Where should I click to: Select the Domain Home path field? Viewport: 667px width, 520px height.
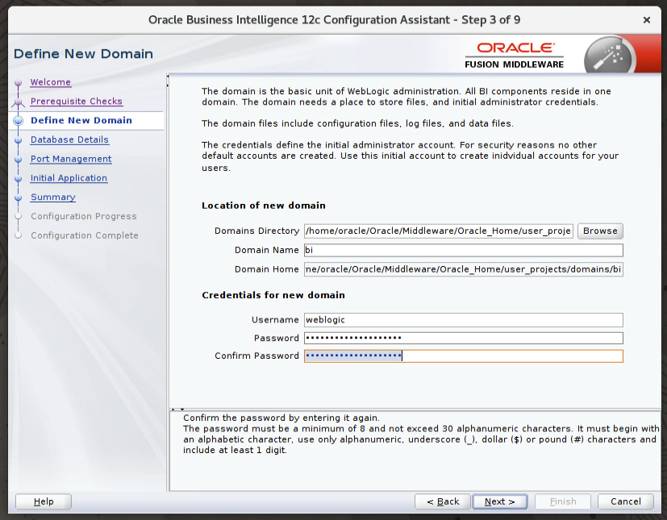[463, 269]
